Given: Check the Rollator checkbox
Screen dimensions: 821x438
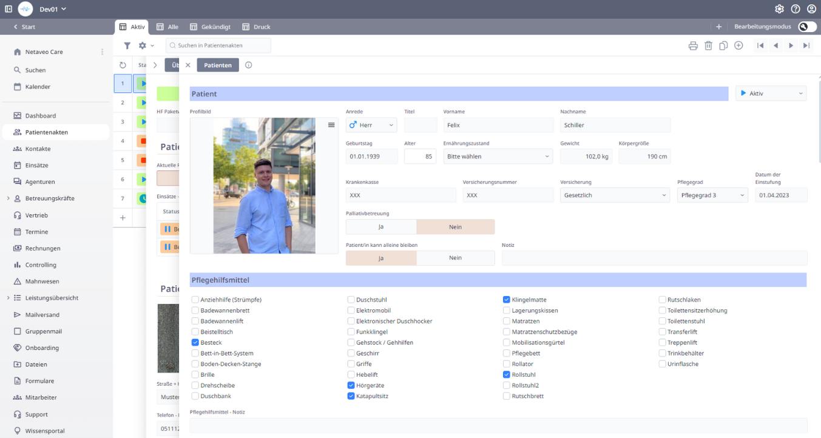Looking at the screenshot, I should tap(507, 364).
